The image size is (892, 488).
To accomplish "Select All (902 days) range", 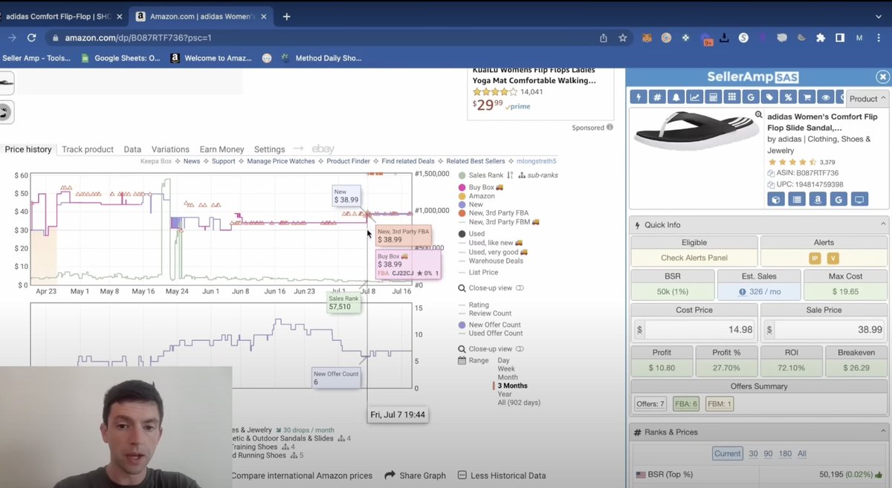I will (519, 403).
